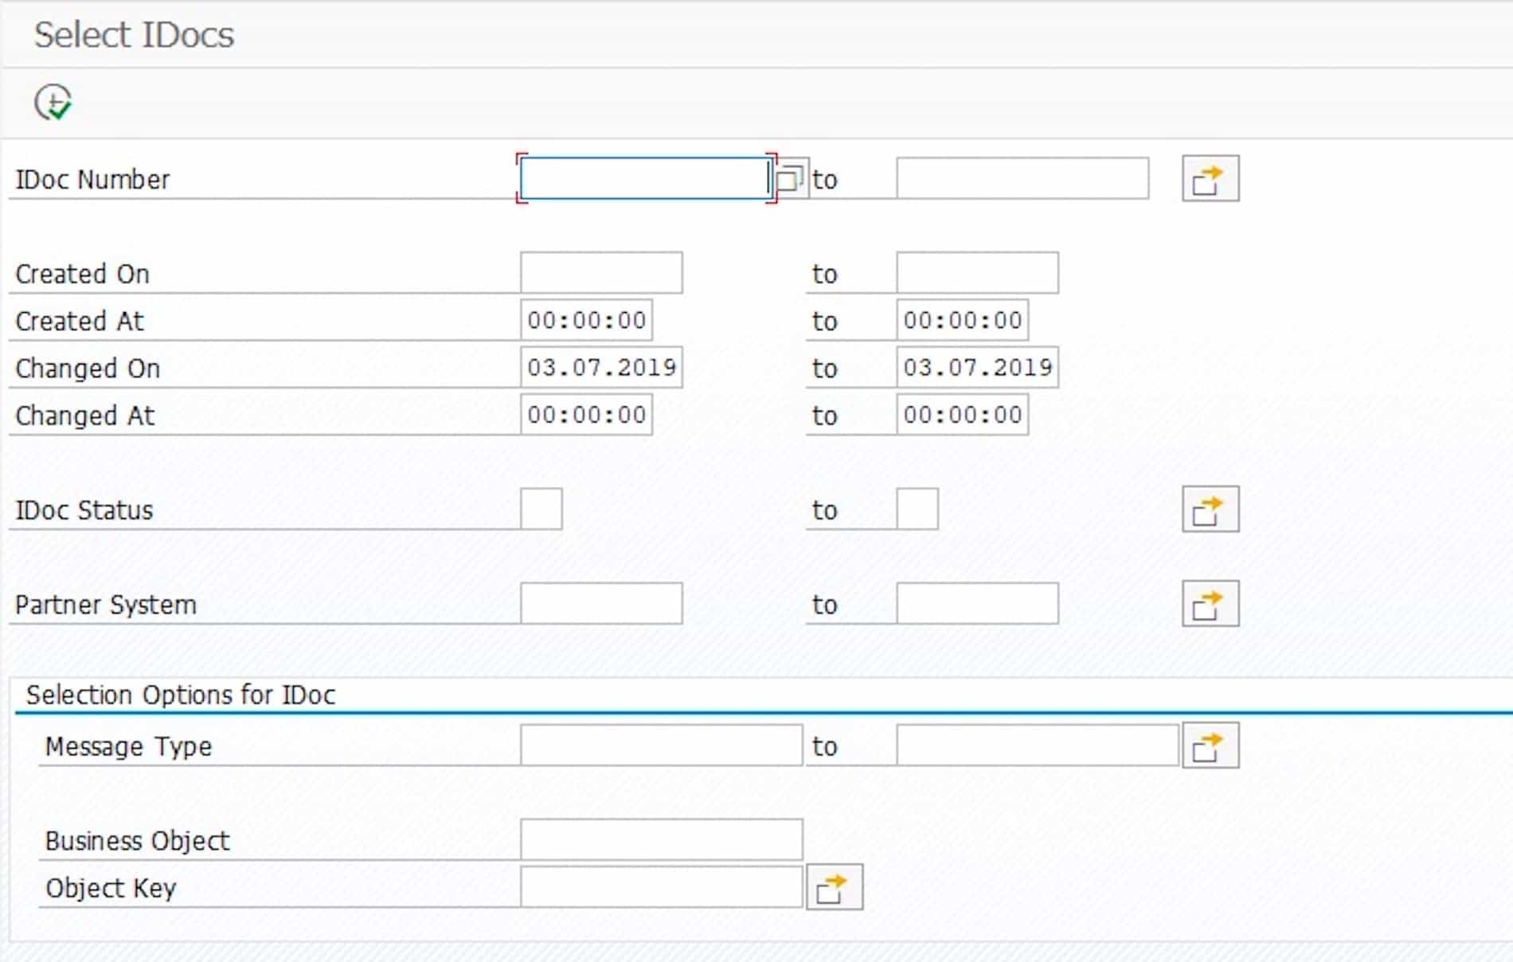The width and height of the screenshot is (1513, 962).
Task: Open multiple selection for IDoc Status
Action: click(x=1210, y=509)
